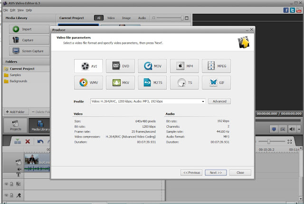Screen dimensions: 304x204
Task: Click the timeline split/trim icon
Action: coord(18,141)
